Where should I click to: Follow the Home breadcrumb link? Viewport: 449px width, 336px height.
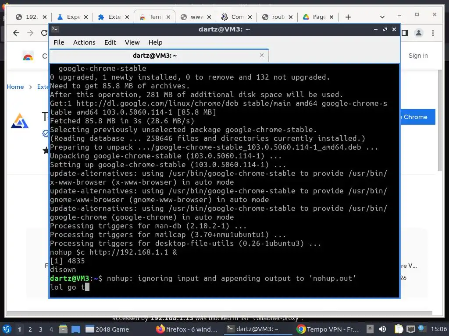(15, 87)
